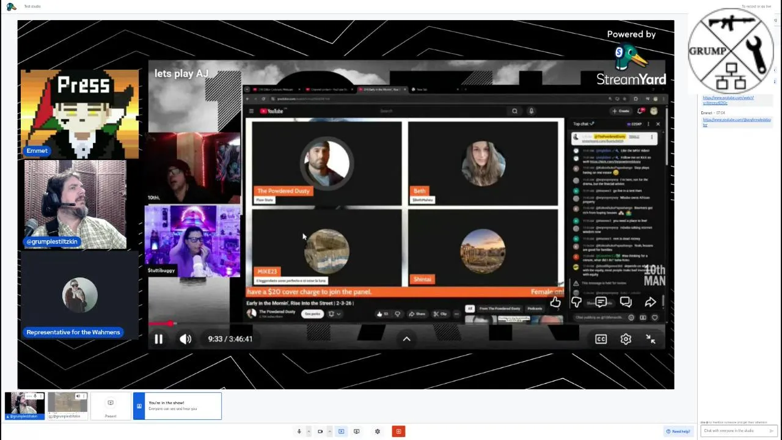The width and height of the screenshot is (782, 440).
Task: Close the YouTube live chat panel
Action: 658,123
